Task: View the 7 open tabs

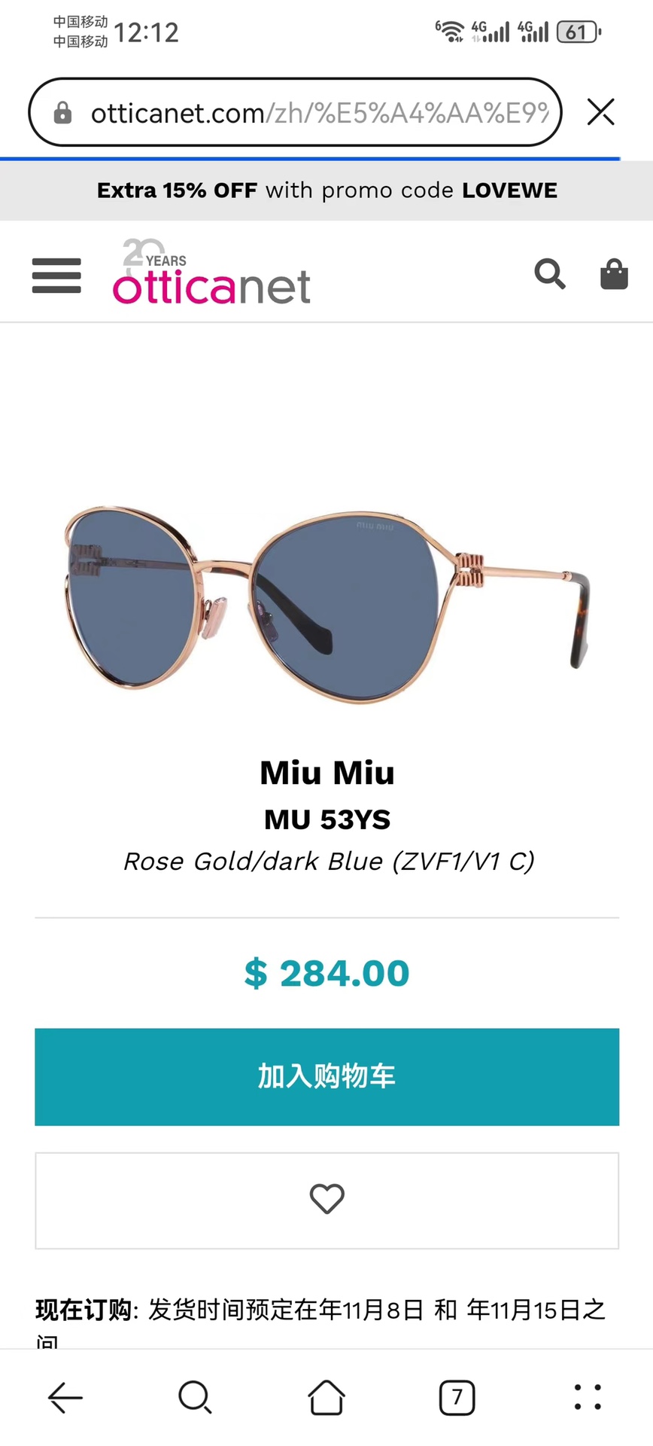Action: pyautogui.click(x=457, y=1398)
